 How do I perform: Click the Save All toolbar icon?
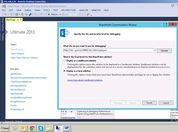(30, 14)
